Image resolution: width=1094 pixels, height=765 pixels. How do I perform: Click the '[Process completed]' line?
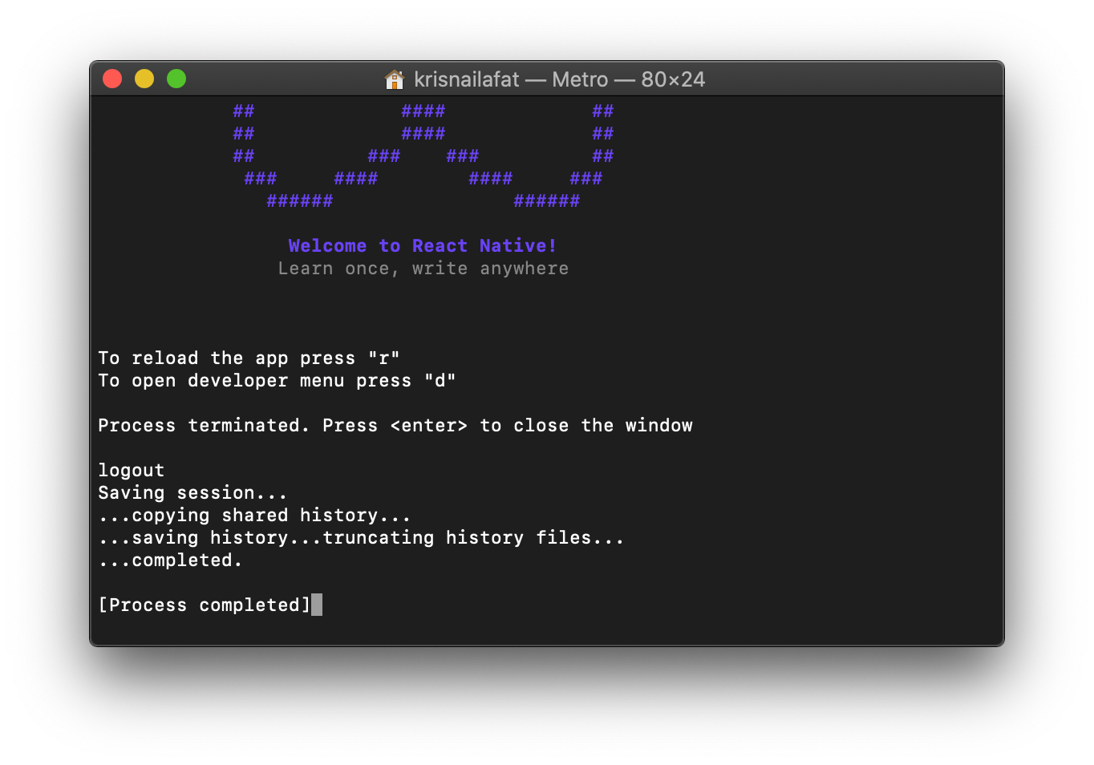(205, 605)
